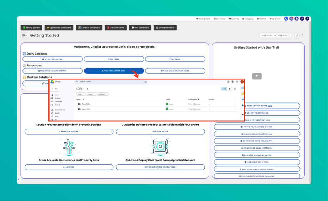Open Lead Store button
This screenshot has width=328, height=201.
[x=69, y=167]
